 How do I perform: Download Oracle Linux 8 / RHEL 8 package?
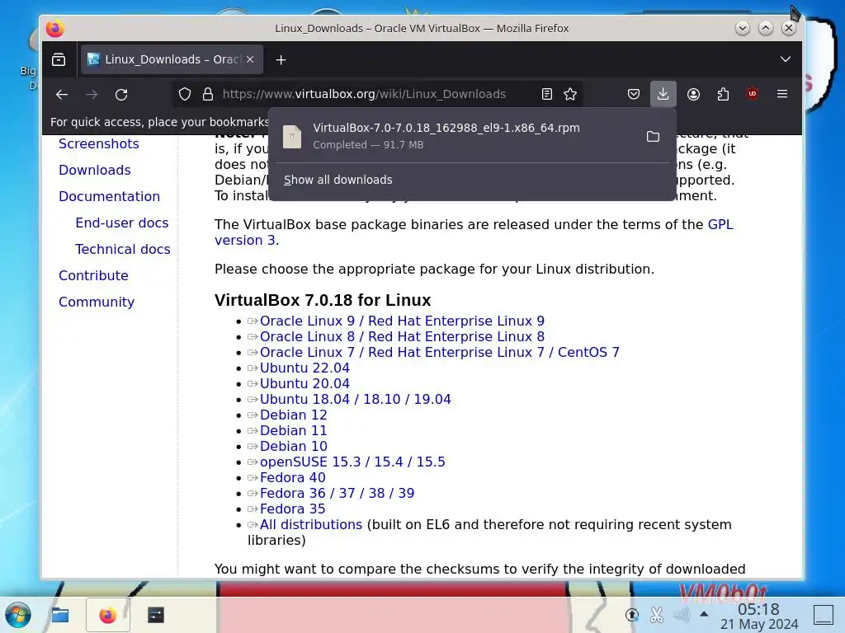402,336
